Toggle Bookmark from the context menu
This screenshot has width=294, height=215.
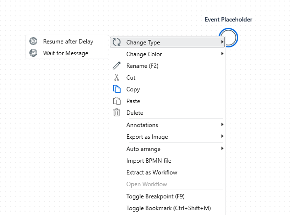(x=168, y=208)
